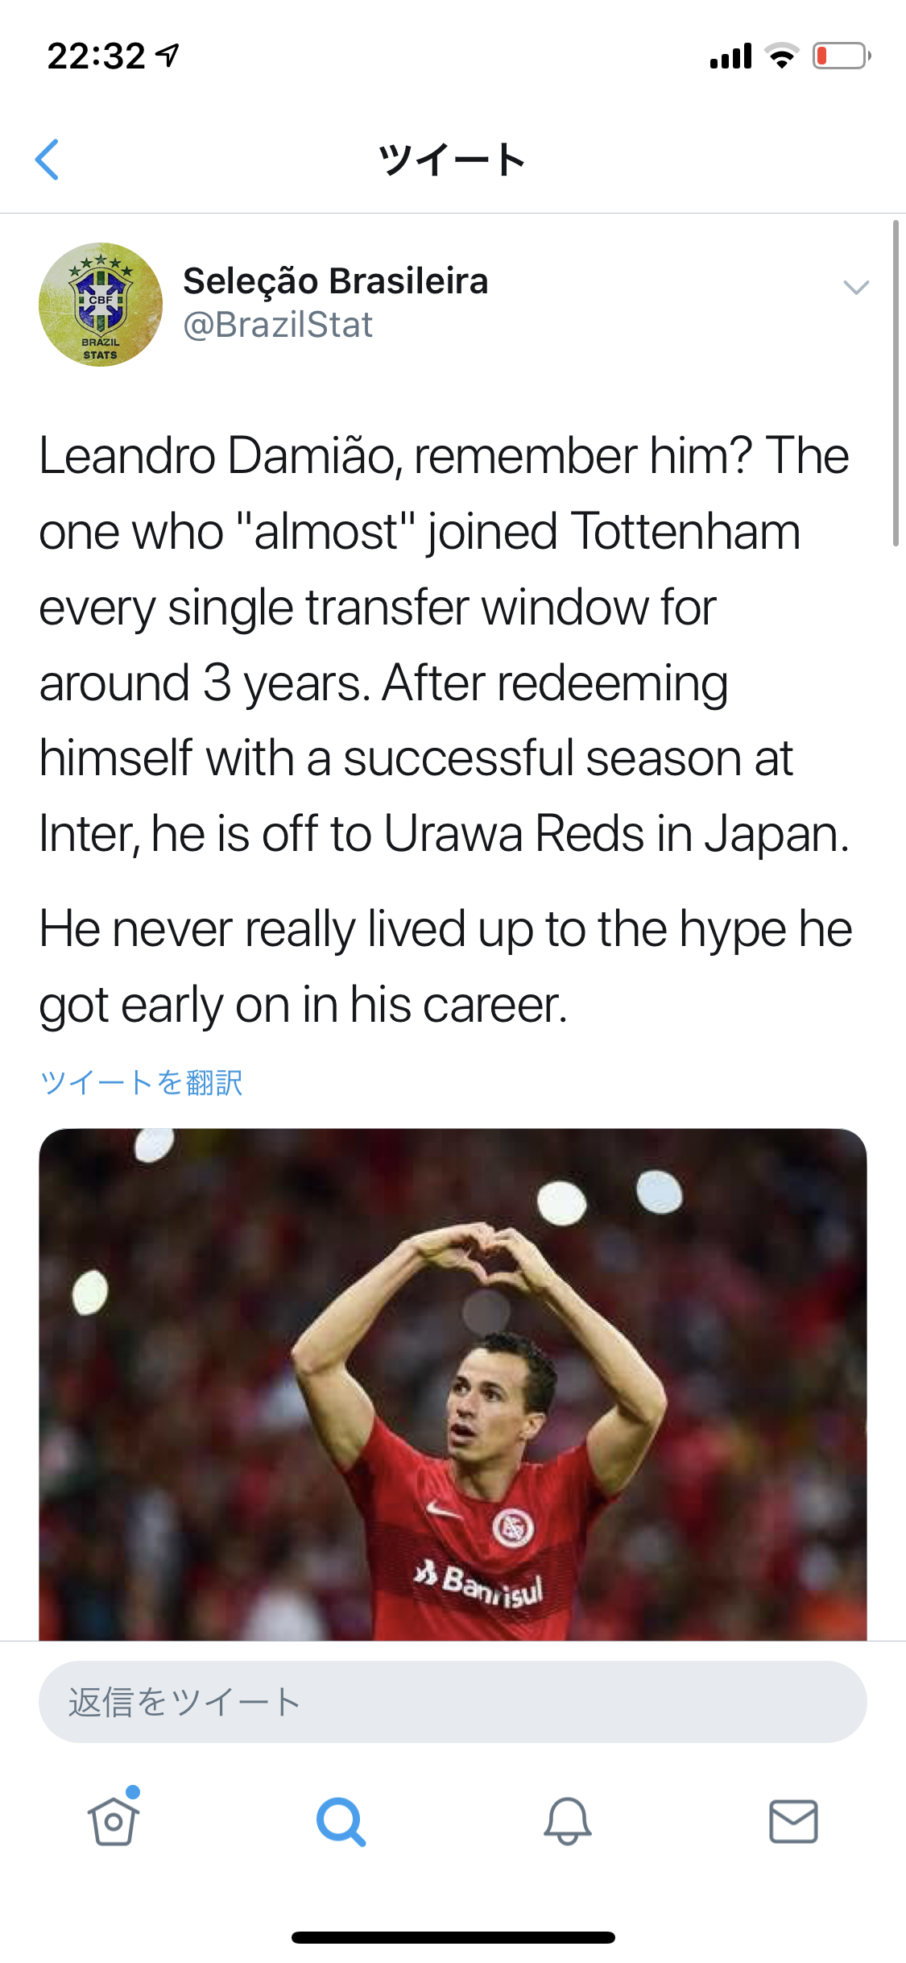The width and height of the screenshot is (906, 1963).
Task: Tap the cellular signal bars icon
Action: 730,56
